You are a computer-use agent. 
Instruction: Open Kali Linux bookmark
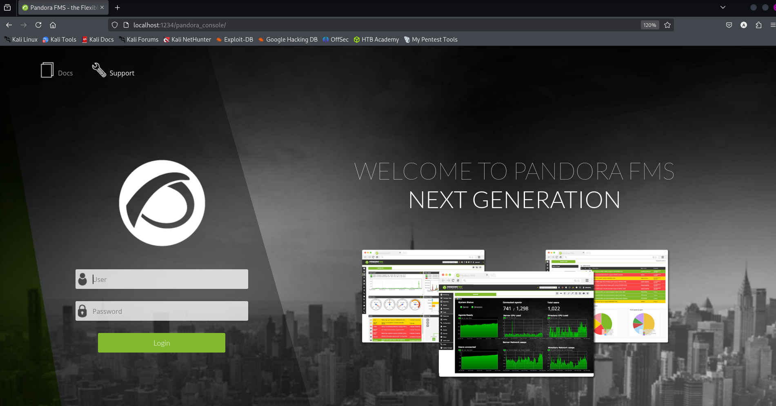point(21,40)
